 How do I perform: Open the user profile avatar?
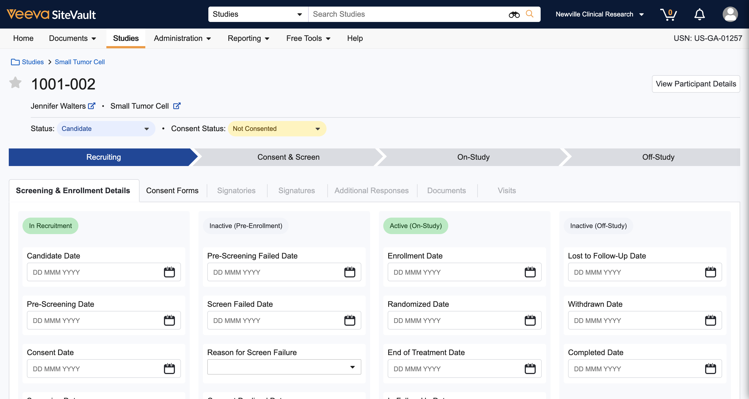point(730,14)
